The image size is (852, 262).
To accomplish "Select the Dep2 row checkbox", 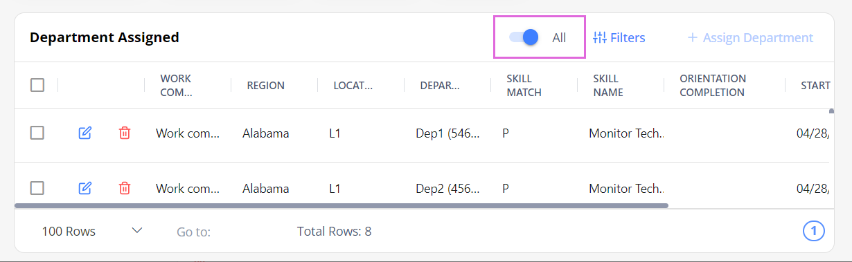I will (37, 188).
